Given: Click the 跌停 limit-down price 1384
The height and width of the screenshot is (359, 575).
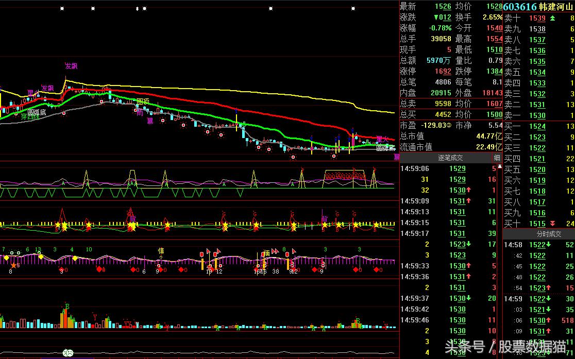Looking at the screenshot, I should [x=494, y=72].
